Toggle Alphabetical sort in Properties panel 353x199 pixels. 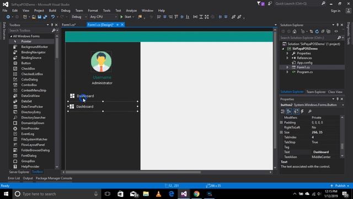[x=289, y=111]
